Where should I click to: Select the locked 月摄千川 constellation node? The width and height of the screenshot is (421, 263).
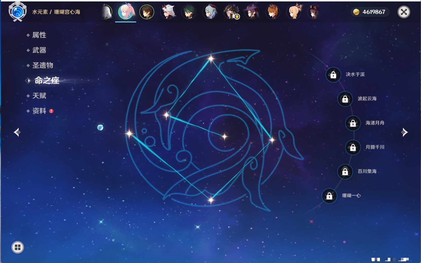[x=353, y=147]
